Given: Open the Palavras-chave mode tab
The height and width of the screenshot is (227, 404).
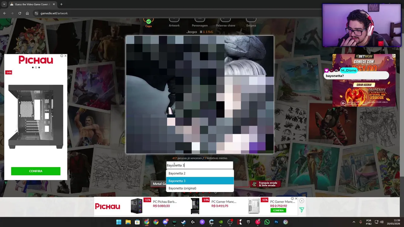Looking at the screenshot, I should 225,23.
